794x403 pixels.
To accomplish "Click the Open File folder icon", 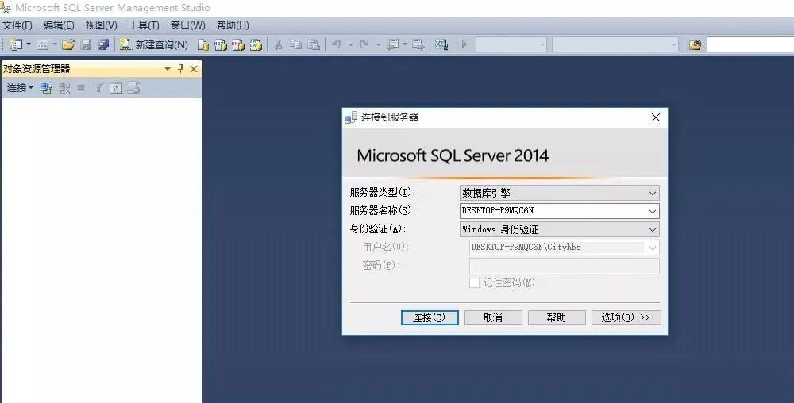I will coord(68,44).
